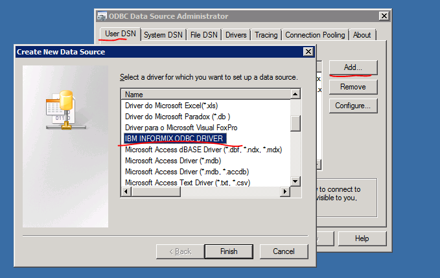
Task: Select Microsoft Access Driver (*.mdb)
Action: point(173,161)
